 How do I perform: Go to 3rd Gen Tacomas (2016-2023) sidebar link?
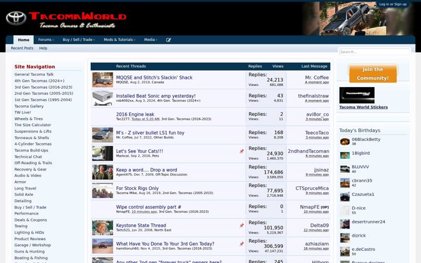click(x=43, y=87)
